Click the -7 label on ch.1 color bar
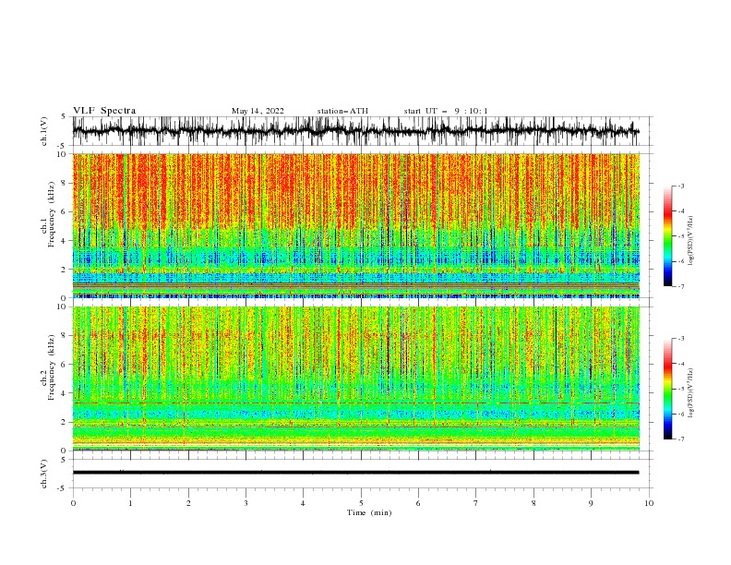This screenshot has width=731, height=565. (681, 286)
